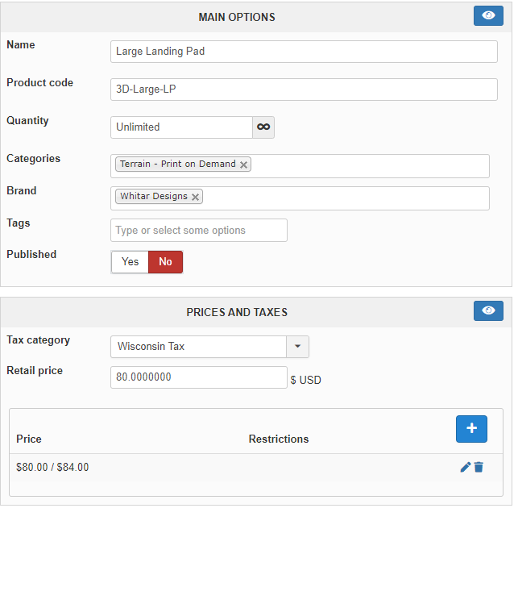Edit the Retail price field
The width and height of the screenshot is (518, 608).
(x=199, y=377)
